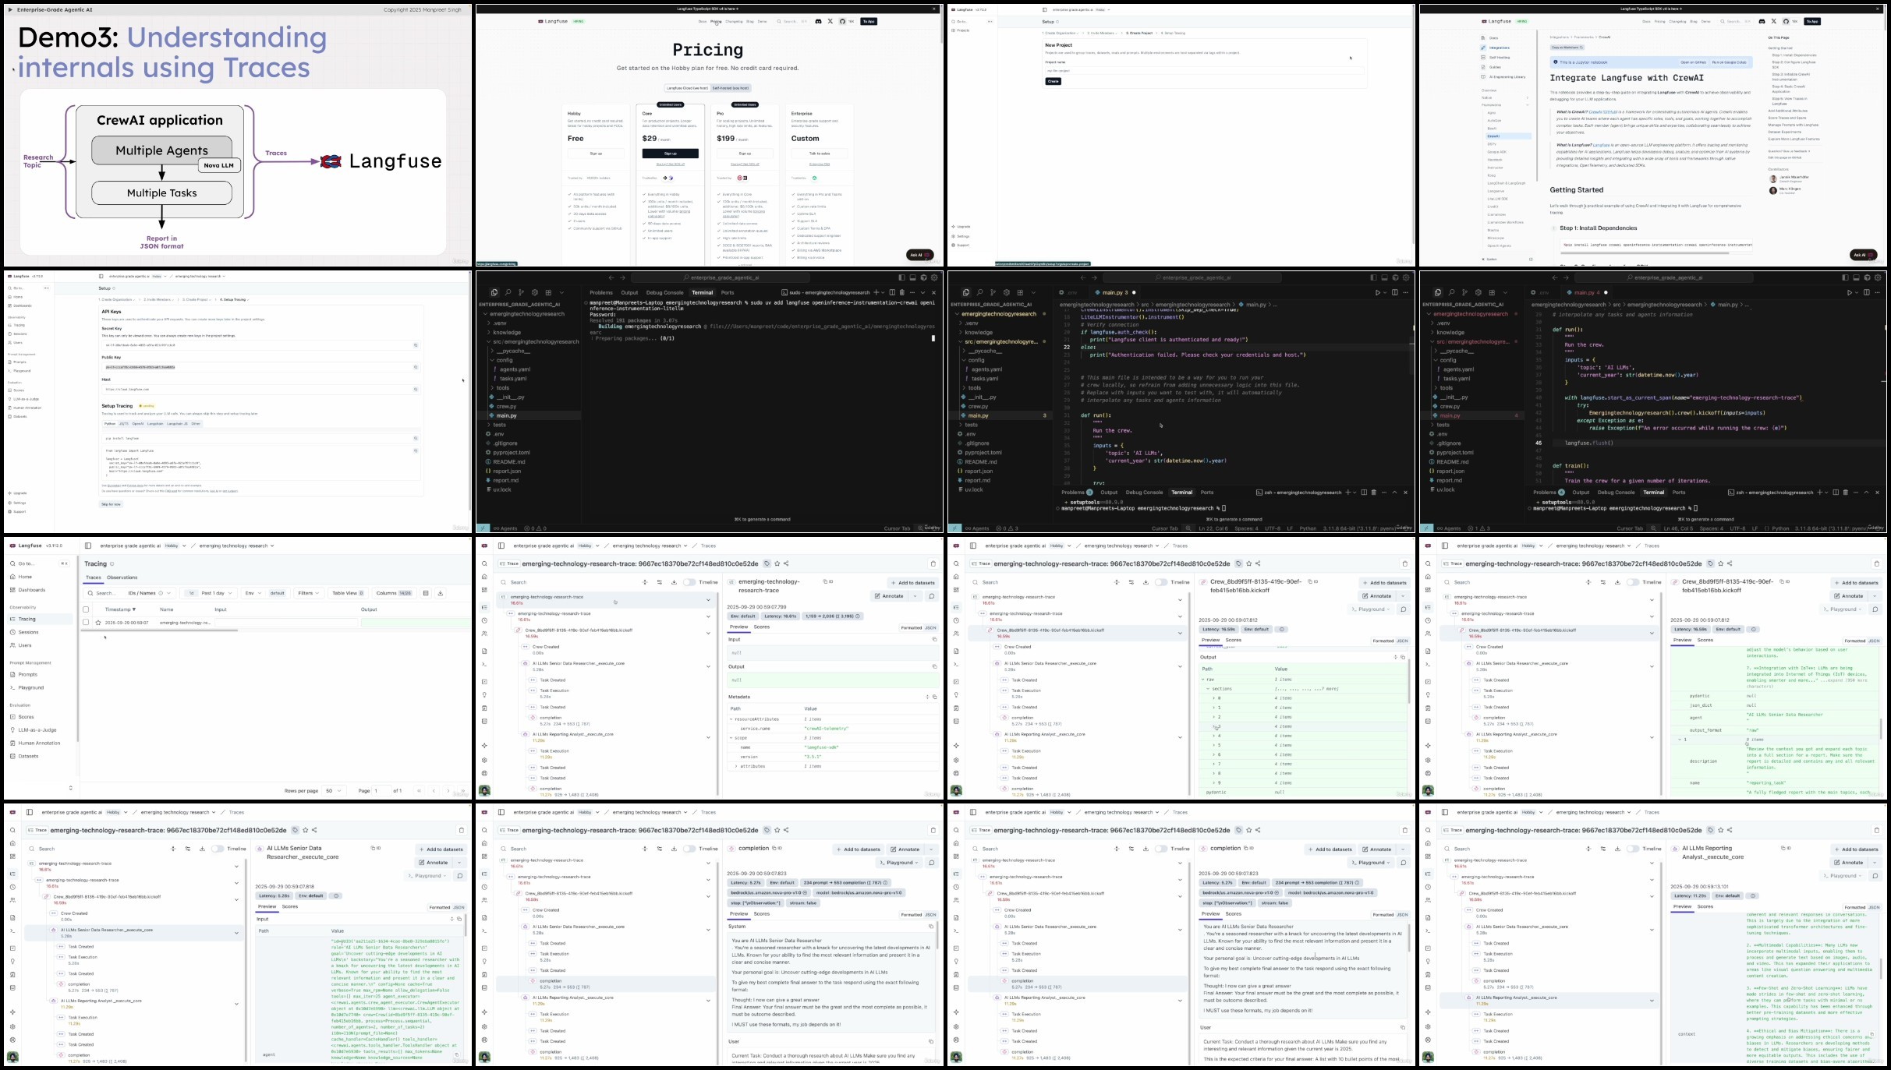Switch to the Observations tab
The height and width of the screenshot is (1070, 1891).
click(x=122, y=577)
